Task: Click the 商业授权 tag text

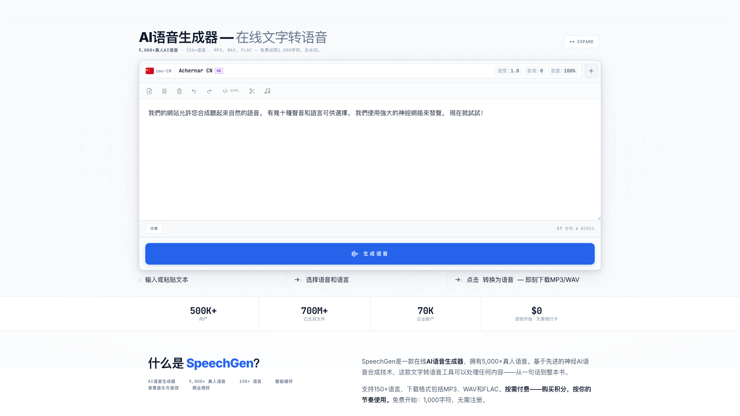Action: 201,388
